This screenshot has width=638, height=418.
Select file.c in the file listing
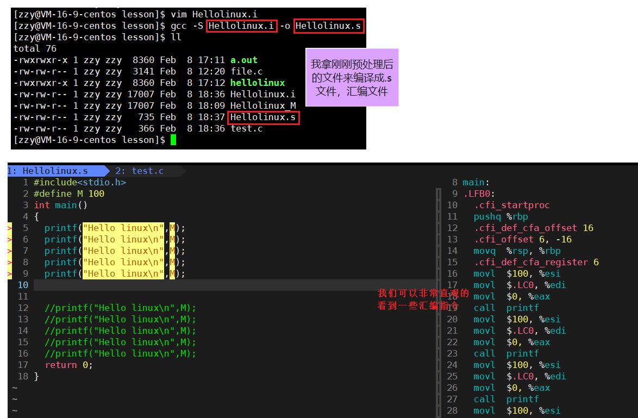[247, 71]
